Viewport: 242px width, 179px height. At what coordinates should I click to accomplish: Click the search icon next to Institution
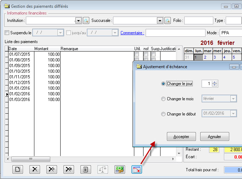[86, 21]
